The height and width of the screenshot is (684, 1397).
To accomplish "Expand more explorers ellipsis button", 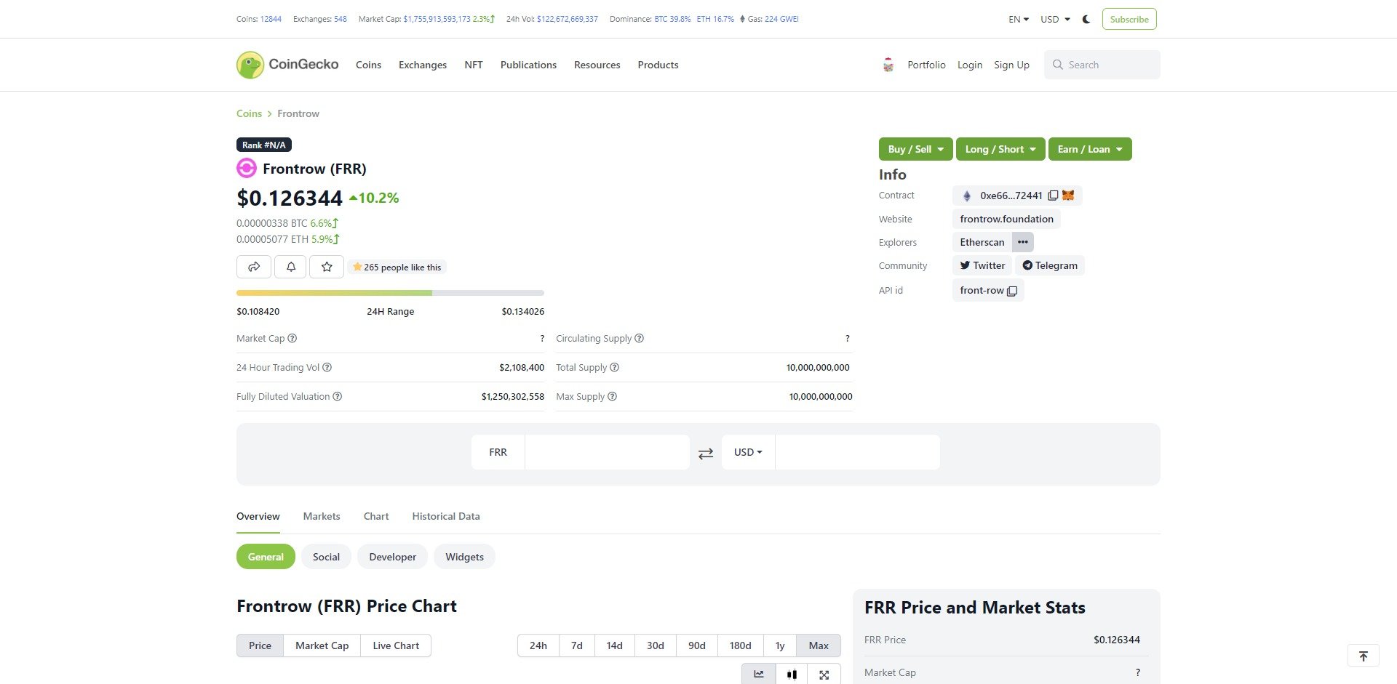I will coord(1023,242).
